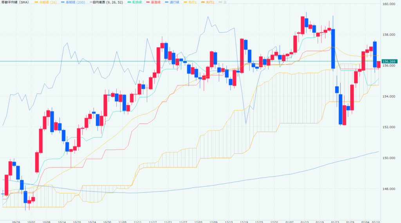401x223 pixels.
Task: Click the 160.000 price axis label
Action: click(x=388, y=4)
